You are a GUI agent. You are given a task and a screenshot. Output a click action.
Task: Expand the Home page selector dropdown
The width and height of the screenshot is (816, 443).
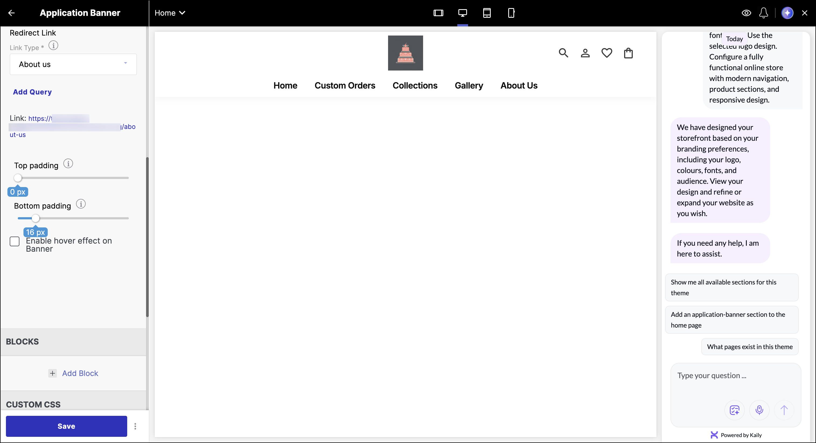(x=170, y=13)
